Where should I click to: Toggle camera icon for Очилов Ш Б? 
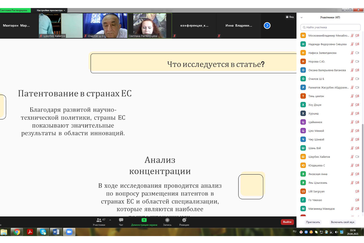(357, 79)
